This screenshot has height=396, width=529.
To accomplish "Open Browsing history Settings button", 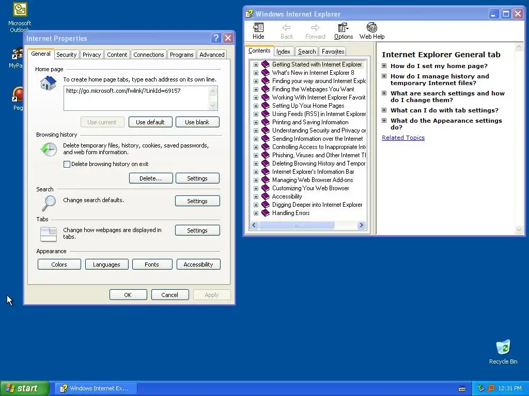I will 197,178.
